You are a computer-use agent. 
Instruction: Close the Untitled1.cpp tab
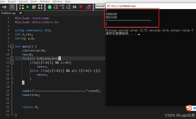[21, 13]
